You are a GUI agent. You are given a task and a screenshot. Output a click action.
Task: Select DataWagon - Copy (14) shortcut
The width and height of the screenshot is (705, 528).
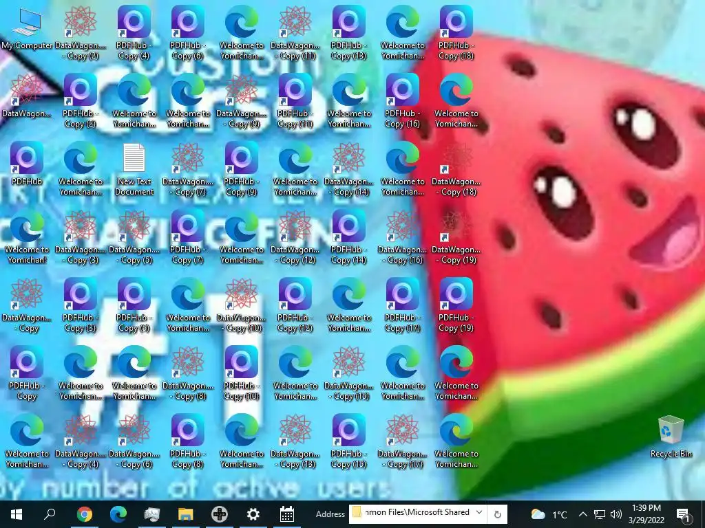click(x=348, y=170)
